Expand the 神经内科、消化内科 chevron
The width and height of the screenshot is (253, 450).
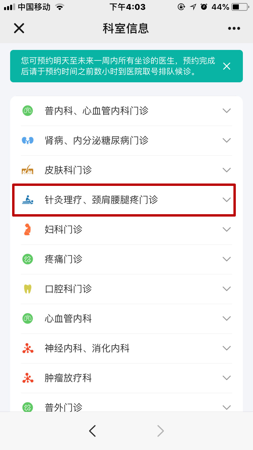click(x=227, y=348)
